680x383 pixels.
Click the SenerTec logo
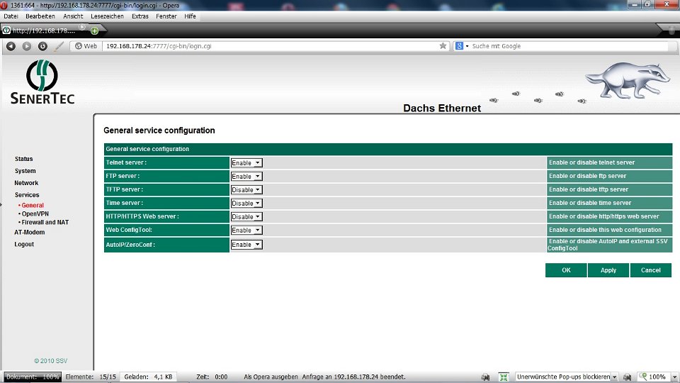click(42, 83)
